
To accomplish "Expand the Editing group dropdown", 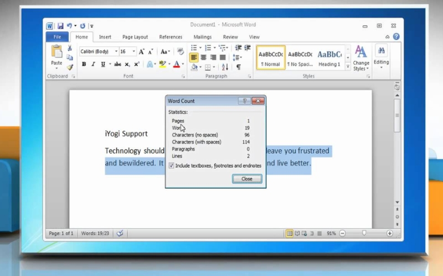I will coord(381,57).
